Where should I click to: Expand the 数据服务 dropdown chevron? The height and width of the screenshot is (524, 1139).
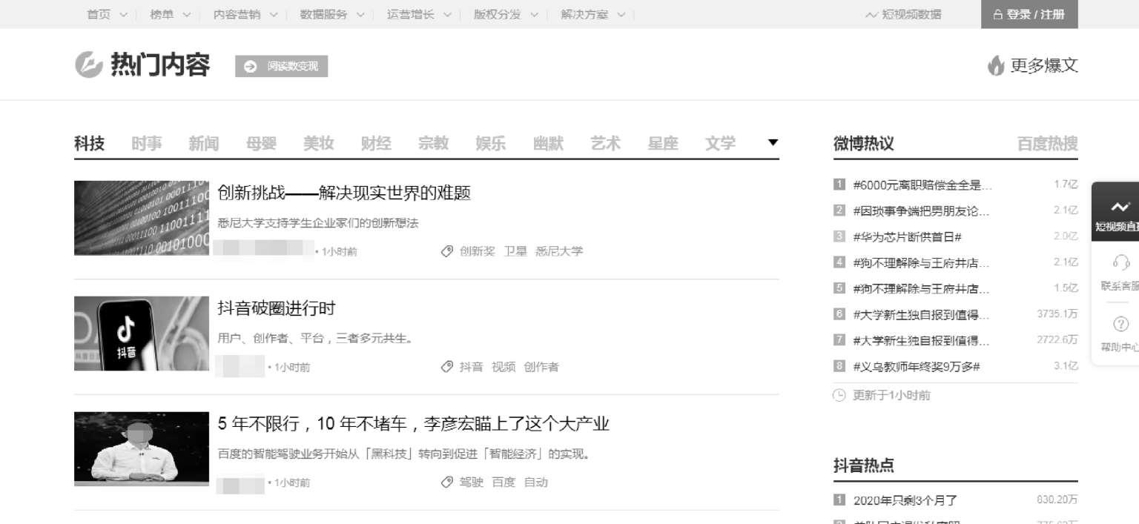(360, 15)
